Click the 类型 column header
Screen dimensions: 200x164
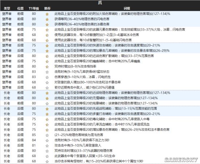pyautogui.click(x=7, y=8)
